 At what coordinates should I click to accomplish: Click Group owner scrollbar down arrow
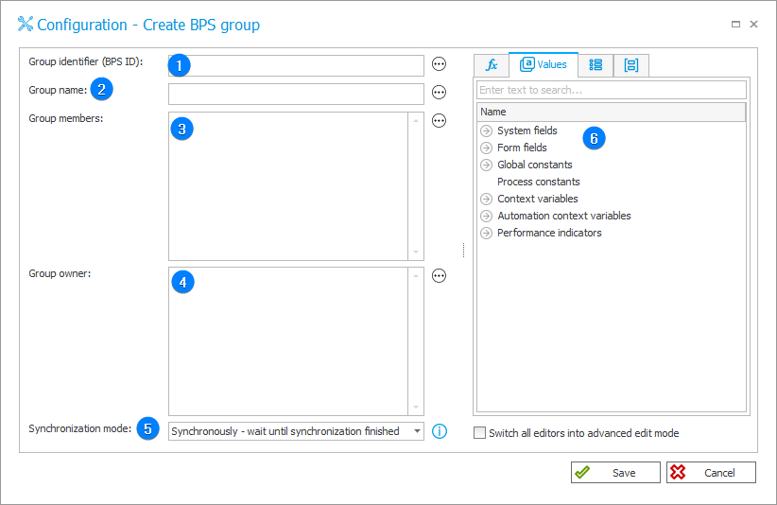tap(416, 408)
